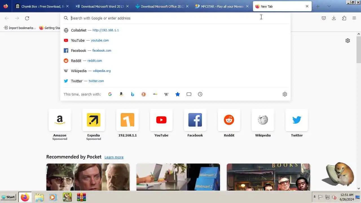Click the Firefox logo in tab bar
The image size is (361, 203).
click(x=6, y=6)
